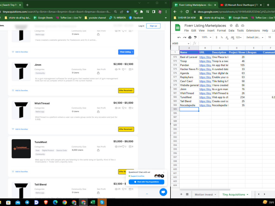The width and height of the screenshot is (275, 206).
Task: Select the paint format icon in Sheets
Action: tap(195, 37)
